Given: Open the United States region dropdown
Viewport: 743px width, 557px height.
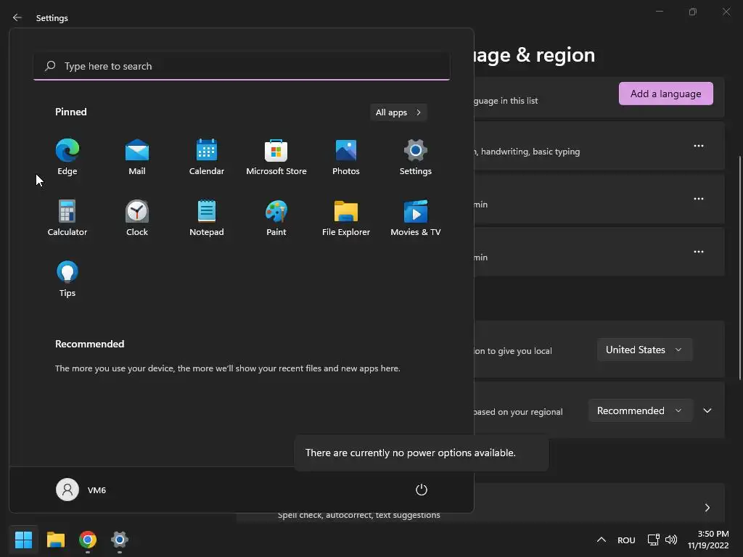Looking at the screenshot, I should [x=645, y=350].
